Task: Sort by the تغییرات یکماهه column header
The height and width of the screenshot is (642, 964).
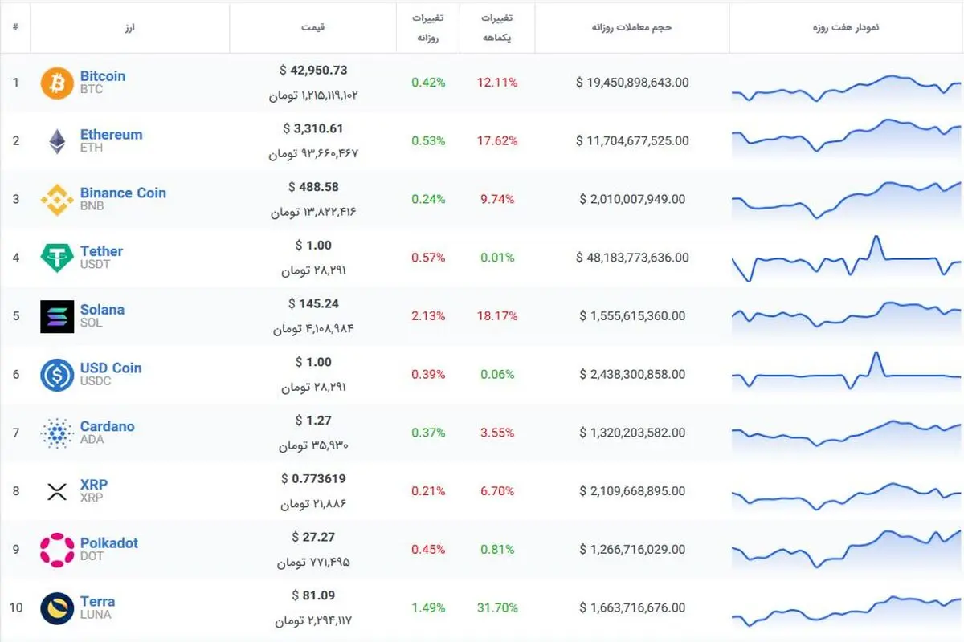Action: [497, 27]
